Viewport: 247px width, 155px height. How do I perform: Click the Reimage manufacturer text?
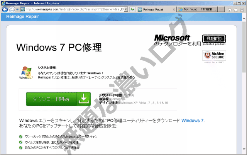116,99
